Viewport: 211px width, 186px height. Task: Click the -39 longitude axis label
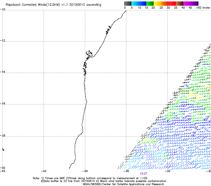pos(85,171)
